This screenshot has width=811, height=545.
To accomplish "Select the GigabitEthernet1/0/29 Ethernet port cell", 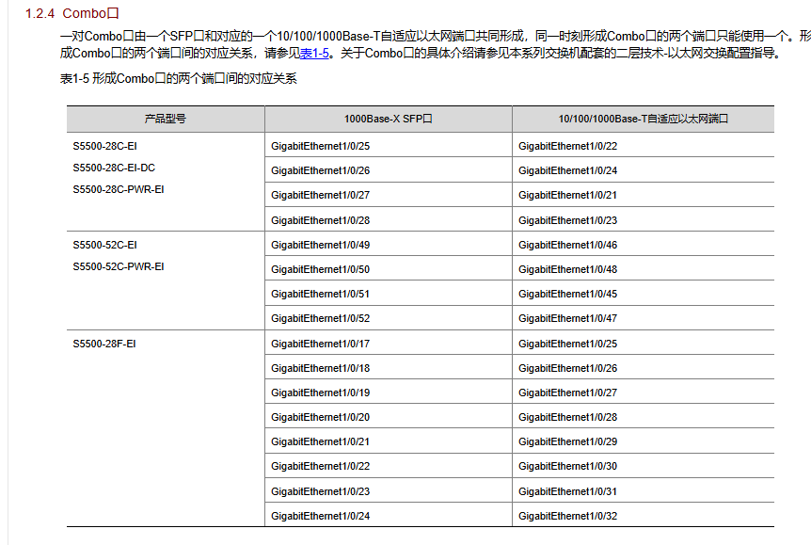I will pos(567,441).
